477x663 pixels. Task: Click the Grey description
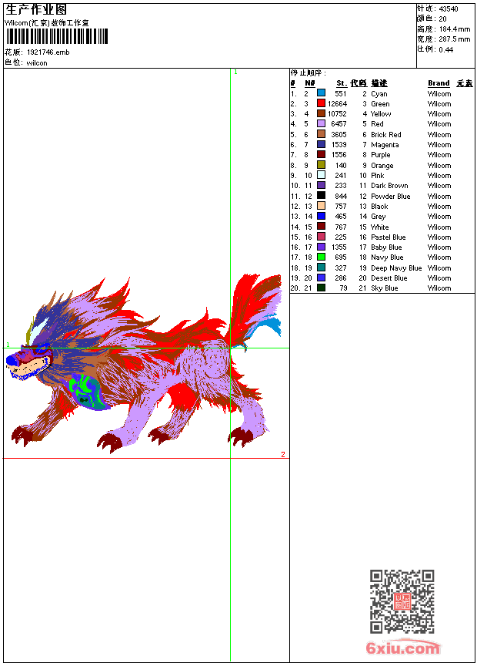[379, 217]
